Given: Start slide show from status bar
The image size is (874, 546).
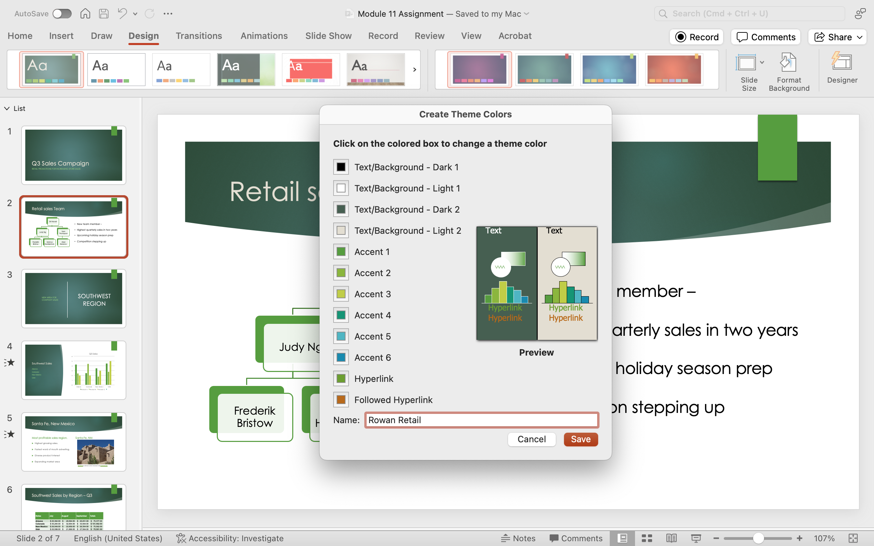Looking at the screenshot, I should coord(695,538).
